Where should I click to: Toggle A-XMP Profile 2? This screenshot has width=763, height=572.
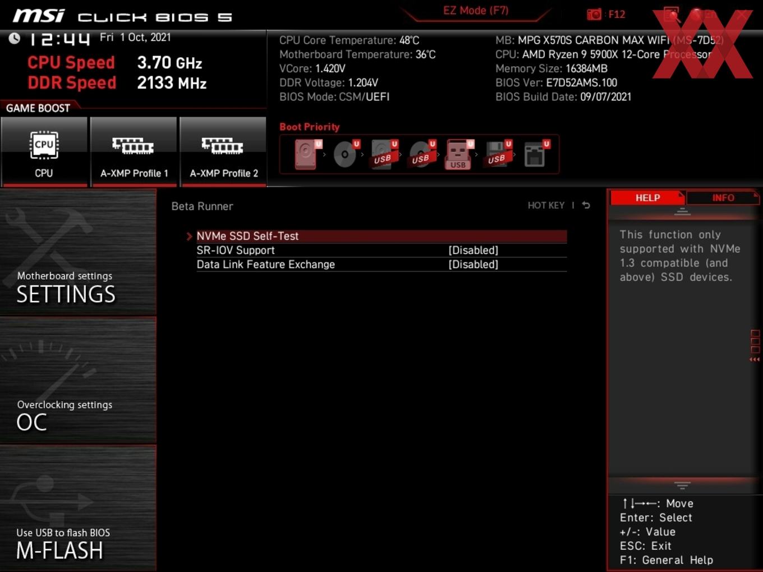pyautogui.click(x=223, y=151)
